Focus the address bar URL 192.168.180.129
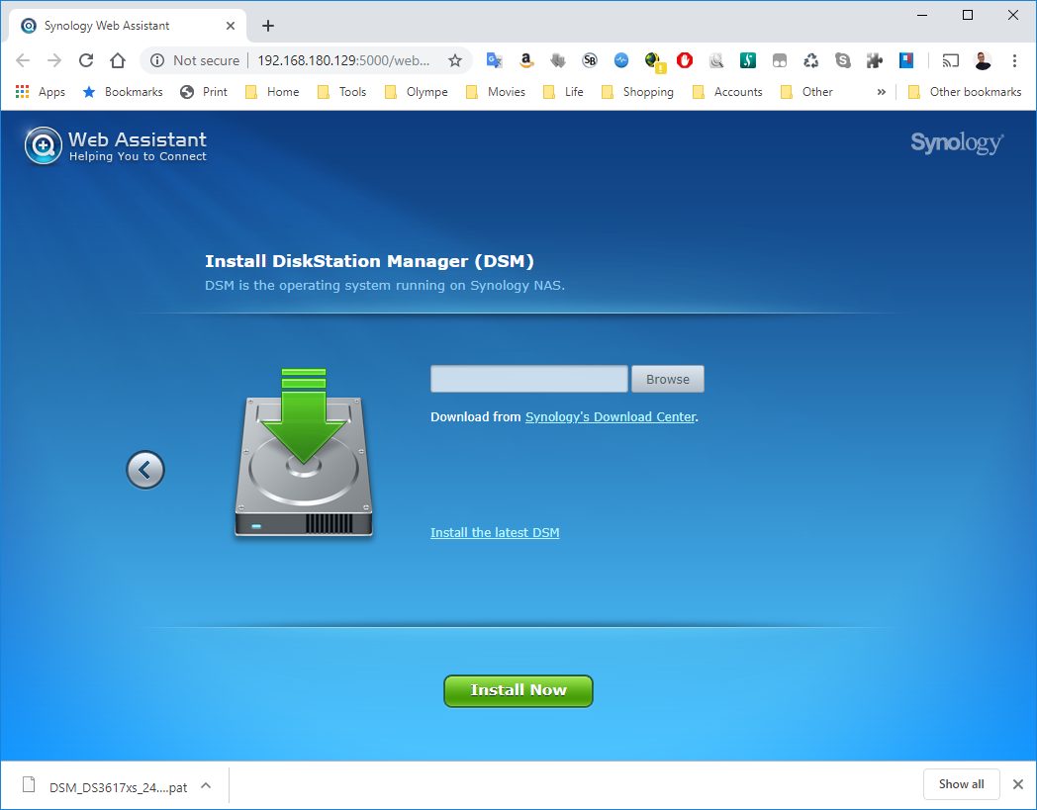The image size is (1037, 810). click(343, 61)
